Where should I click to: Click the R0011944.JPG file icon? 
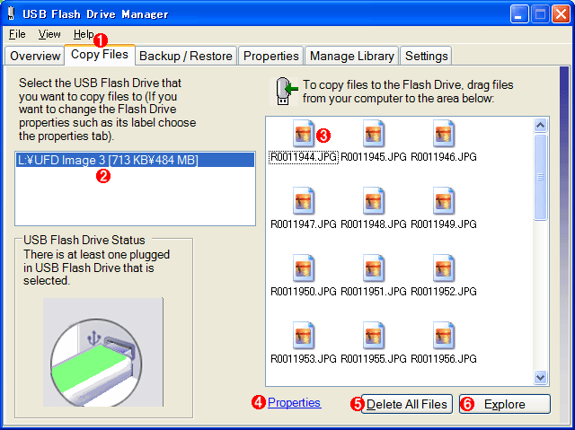coord(304,134)
